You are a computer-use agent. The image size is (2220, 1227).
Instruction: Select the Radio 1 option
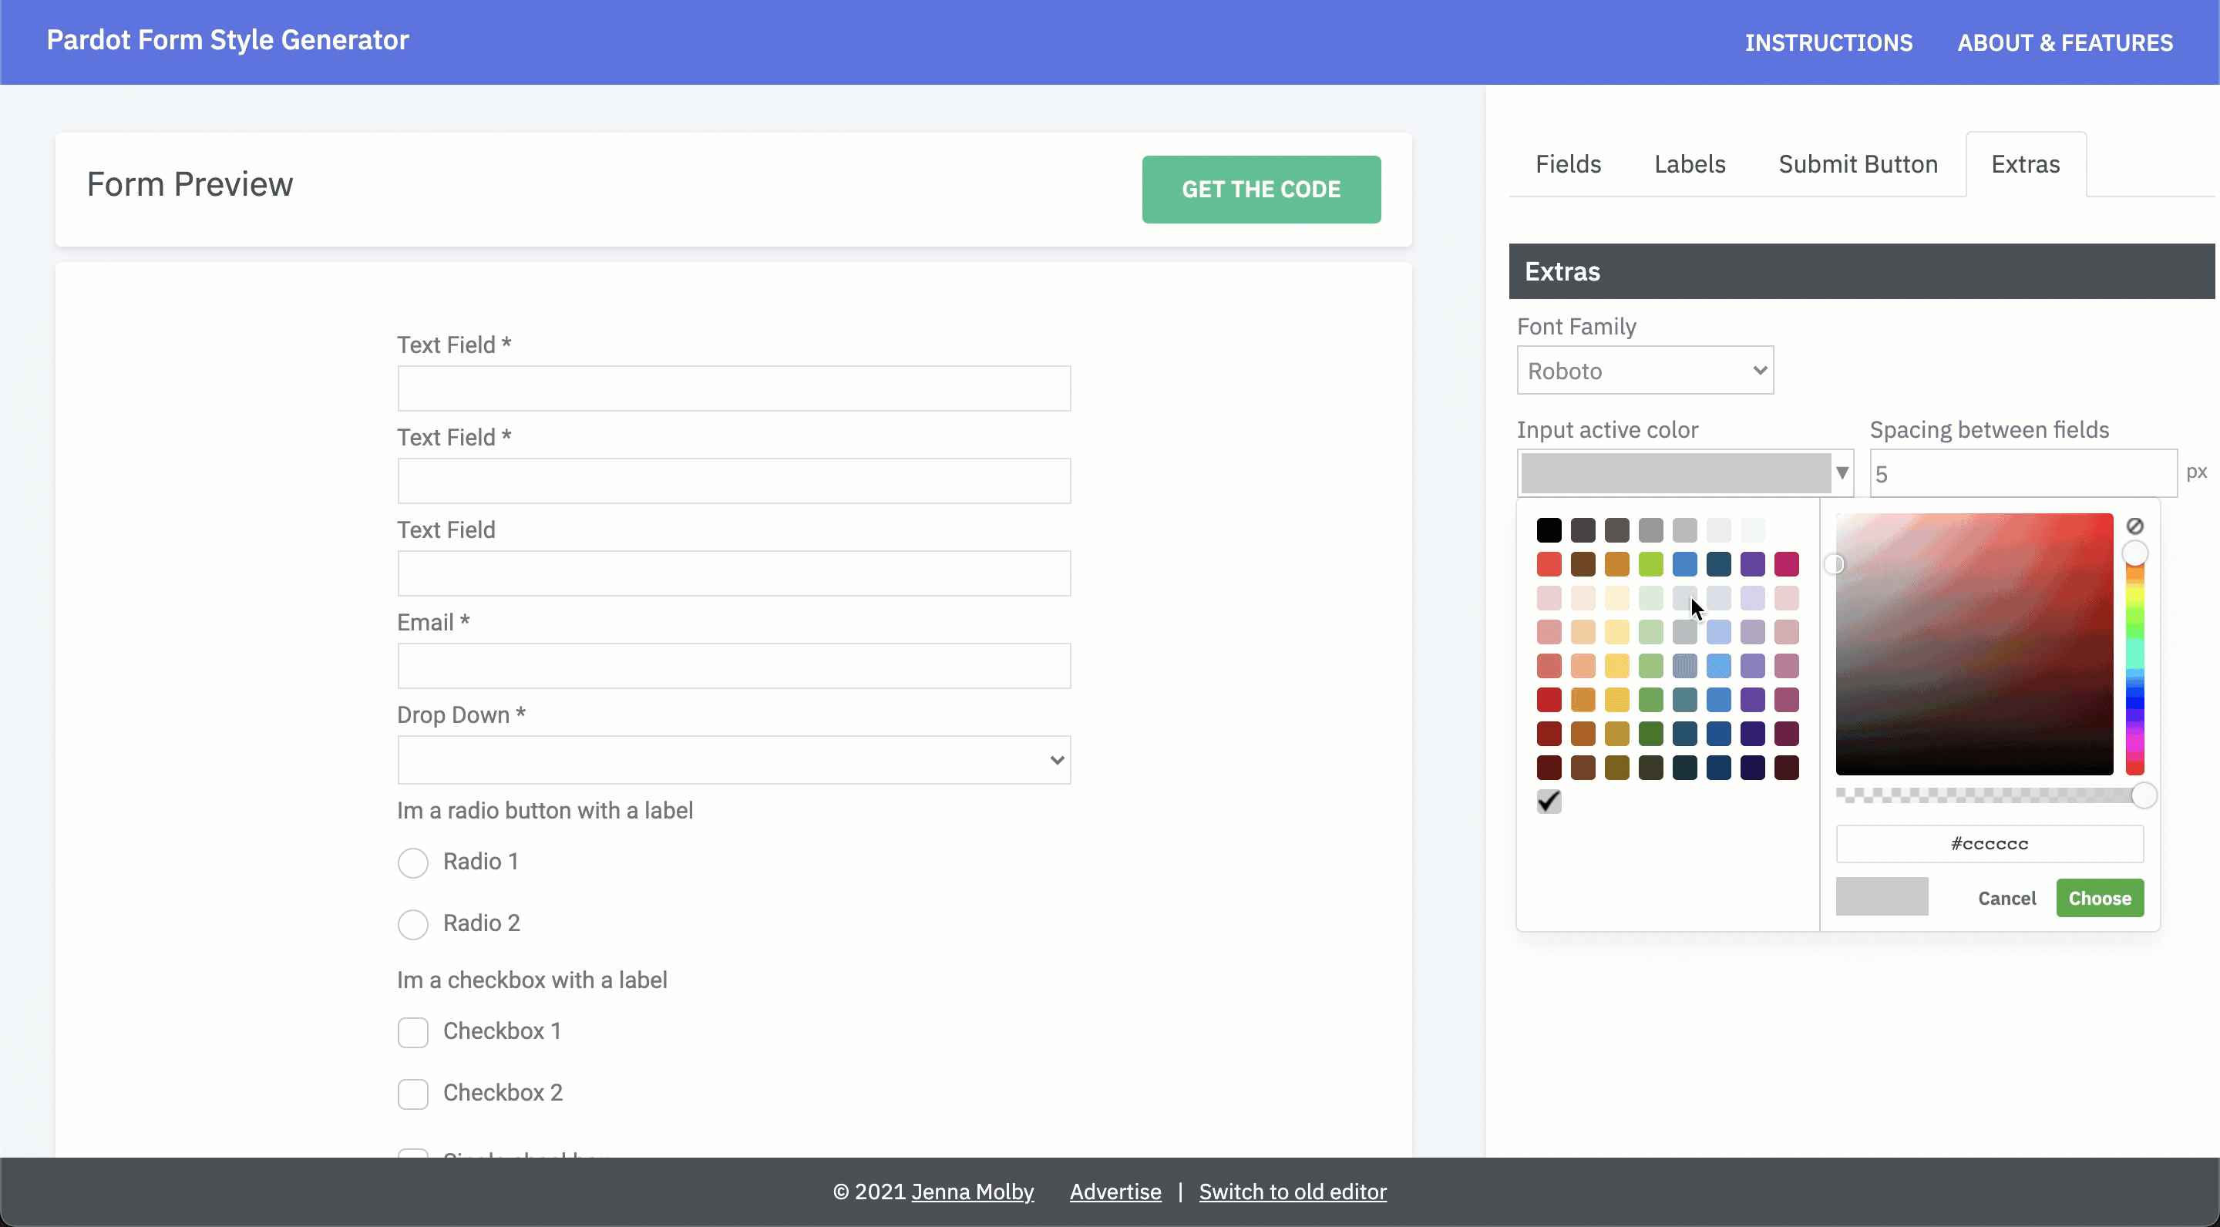(x=413, y=862)
